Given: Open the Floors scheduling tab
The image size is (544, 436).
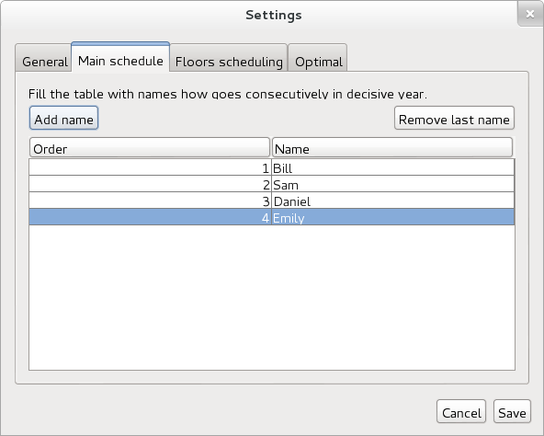Looking at the screenshot, I should pos(229,58).
